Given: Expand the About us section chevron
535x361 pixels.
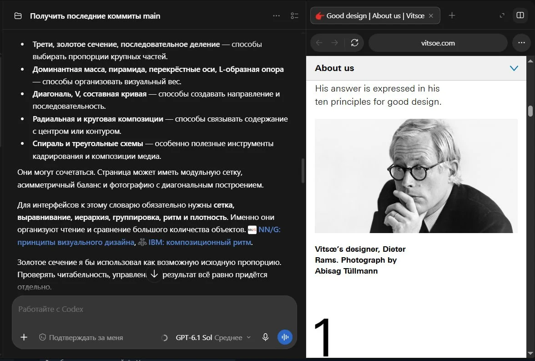Looking at the screenshot, I should click(514, 68).
